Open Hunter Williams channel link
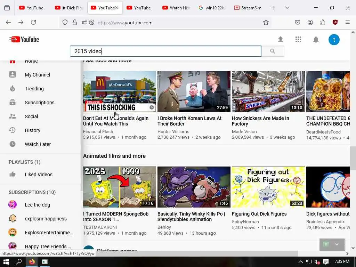Viewport: 356px width, 267px height. pos(173,131)
